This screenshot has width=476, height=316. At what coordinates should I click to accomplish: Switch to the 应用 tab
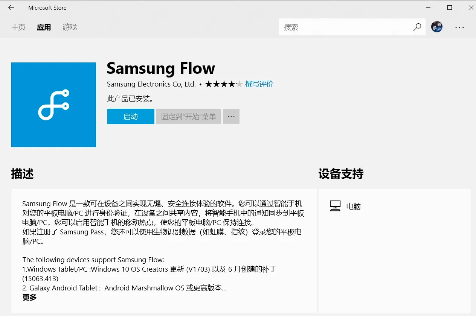[44, 27]
